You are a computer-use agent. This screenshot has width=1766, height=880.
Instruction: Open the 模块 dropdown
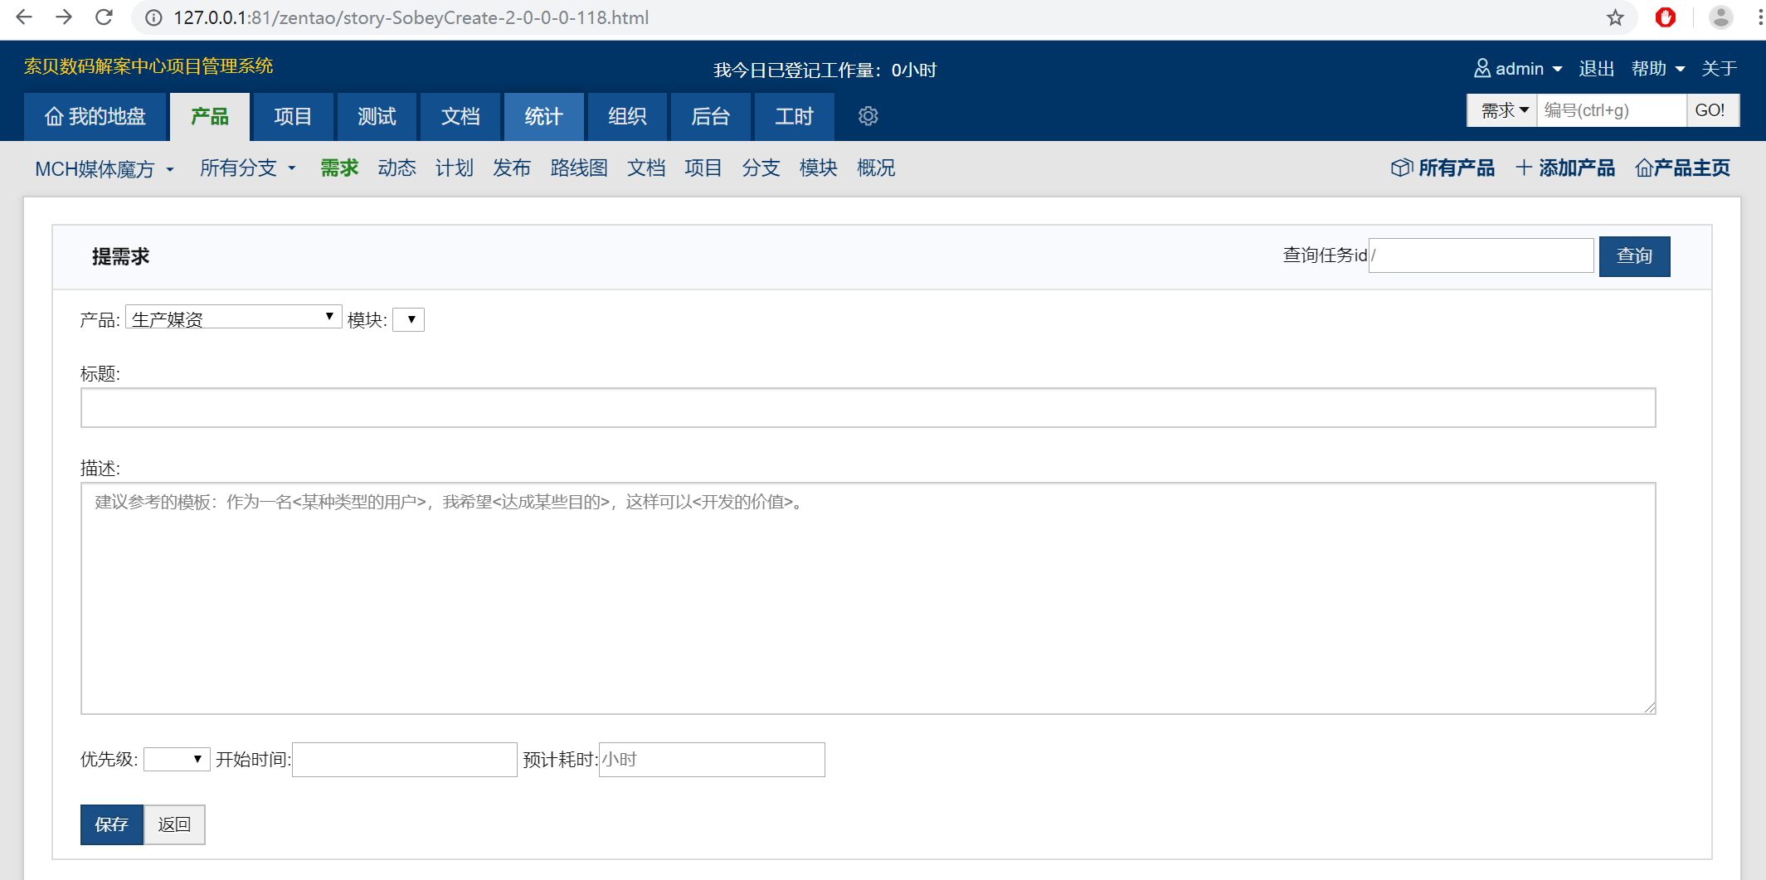coord(408,319)
